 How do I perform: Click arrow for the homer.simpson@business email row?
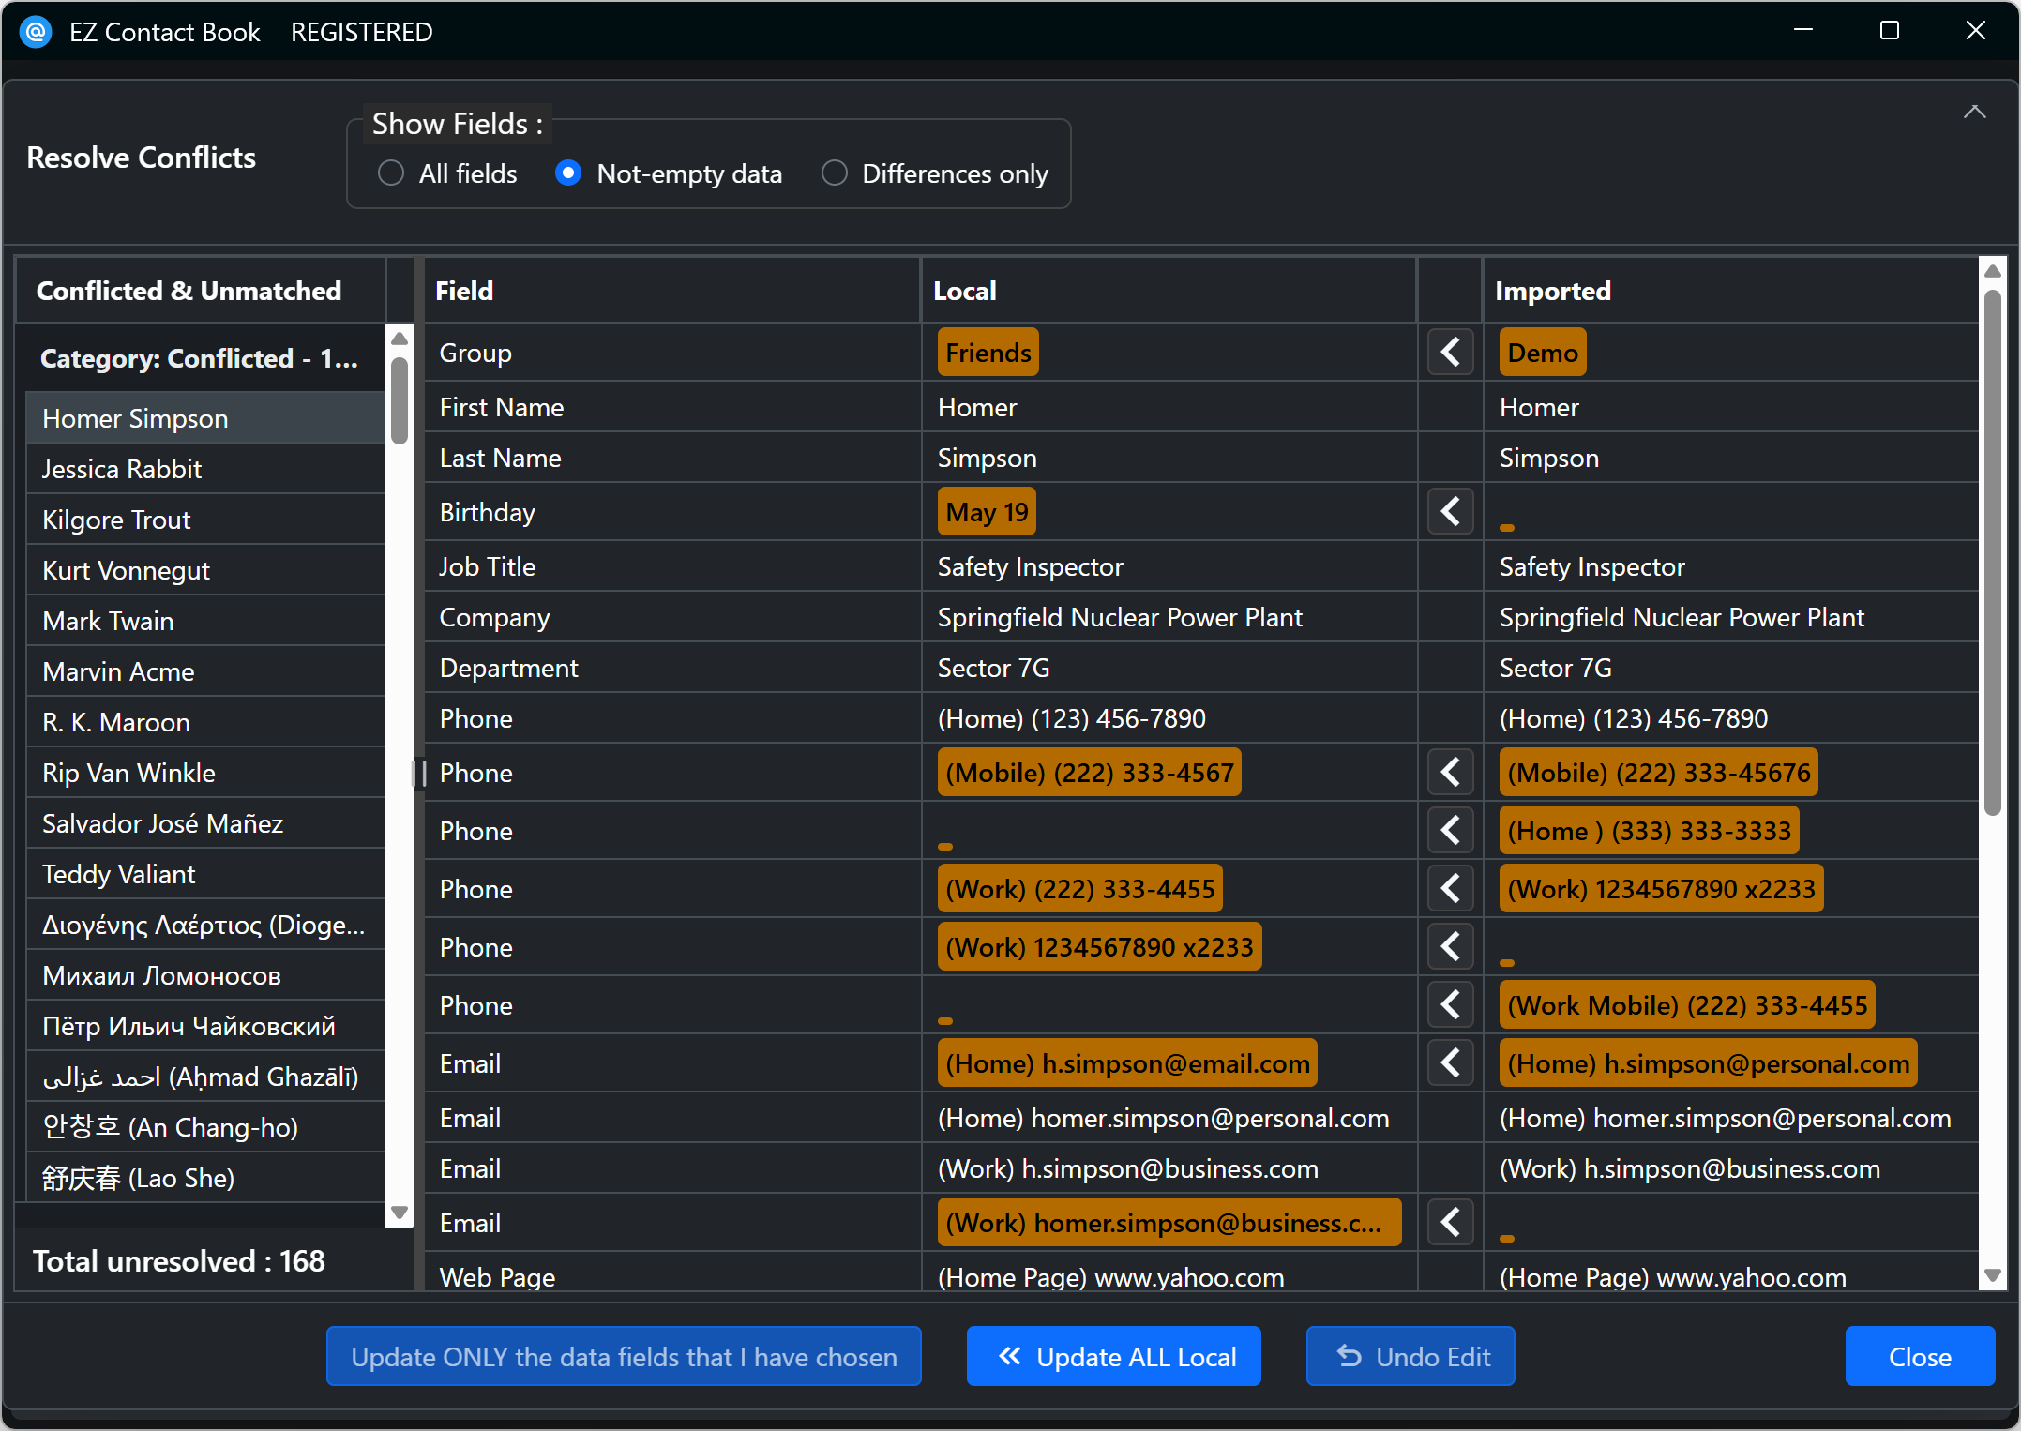pyautogui.click(x=1450, y=1223)
